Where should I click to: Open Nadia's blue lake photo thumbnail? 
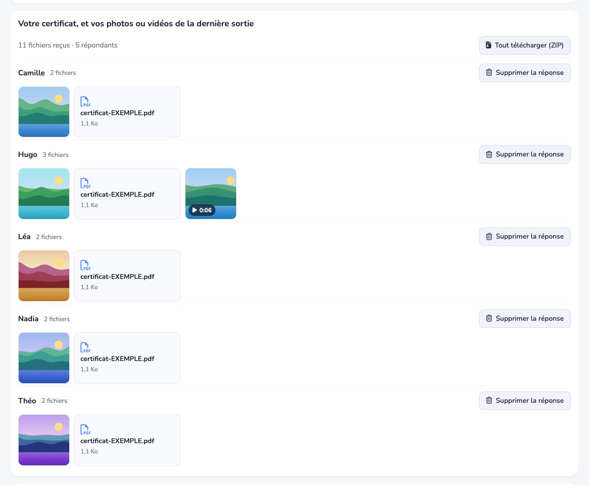pyautogui.click(x=44, y=357)
